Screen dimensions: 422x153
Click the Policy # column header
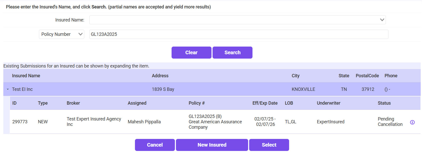[x=196, y=103]
